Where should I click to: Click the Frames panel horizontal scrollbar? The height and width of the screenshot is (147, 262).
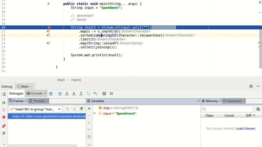click(x=43, y=146)
